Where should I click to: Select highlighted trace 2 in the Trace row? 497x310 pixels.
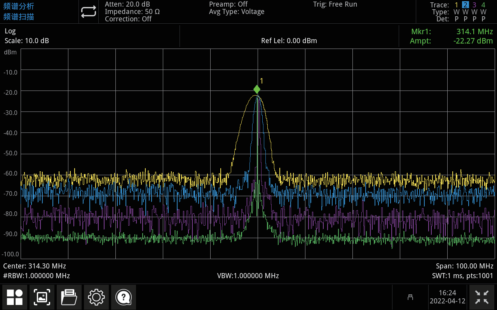click(465, 5)
